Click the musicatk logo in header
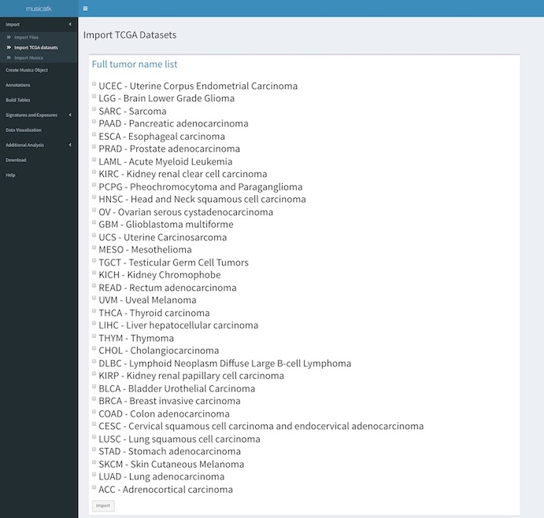This screenshot has width=544, height=518. [39, 9]
